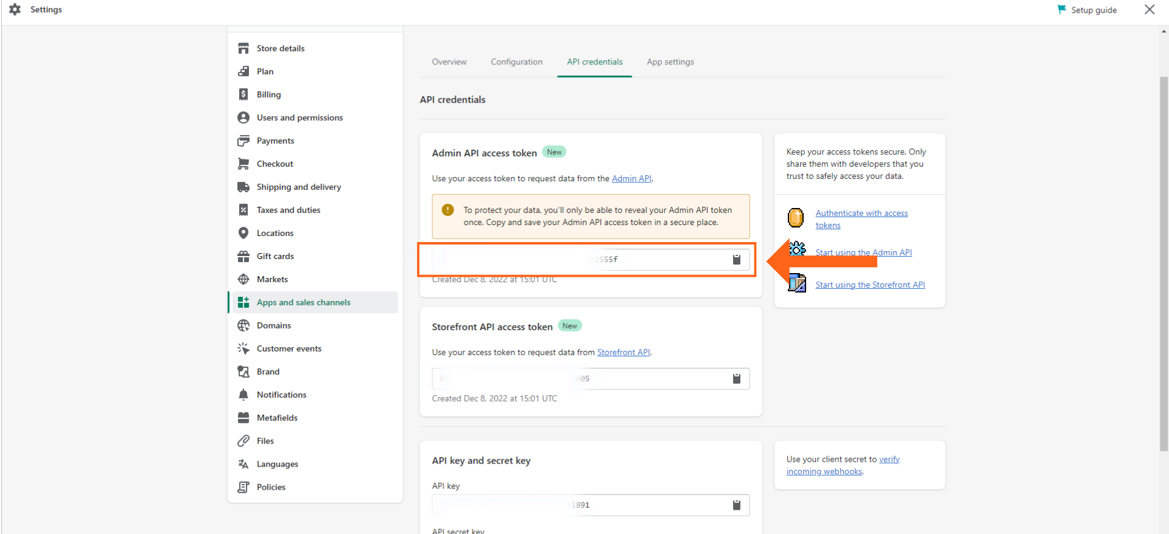
Task: Select Shipping and delivery in sidebar
Action: (x=298, y=187)
